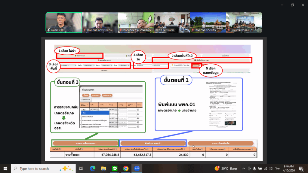Launch Google Chrome from the taskbar
Image resolution: width=308 pixels, height=173 pixels.
[126, 168]
